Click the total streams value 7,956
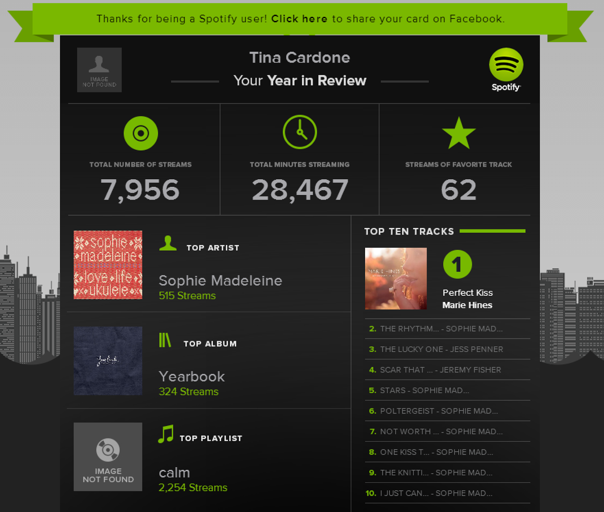 point(140,190)
